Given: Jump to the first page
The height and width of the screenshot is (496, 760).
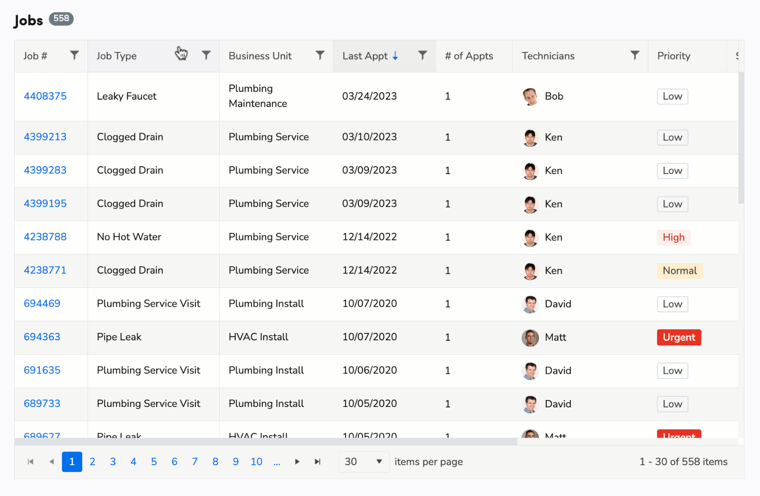Looking at the screenshot, I should (x=30, y=462).
